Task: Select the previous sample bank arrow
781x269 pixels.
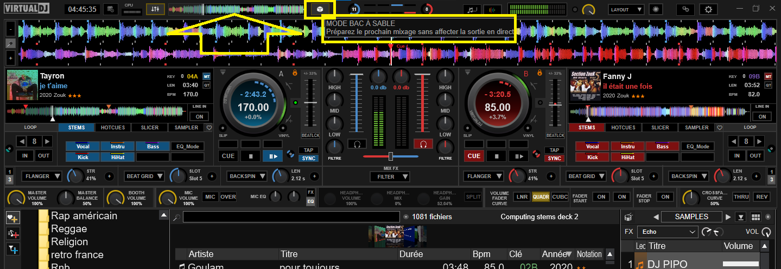Action: pos(656,217)
